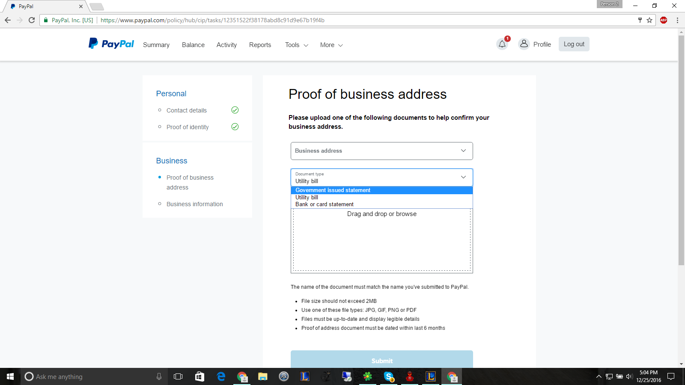Open Proof of business address in sidebar
685x385 pixels.
[x=190, y=182]
